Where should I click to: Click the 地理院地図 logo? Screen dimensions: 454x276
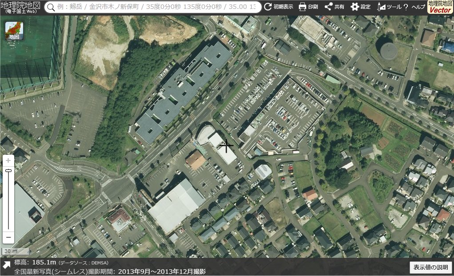[x=20, y=7]
